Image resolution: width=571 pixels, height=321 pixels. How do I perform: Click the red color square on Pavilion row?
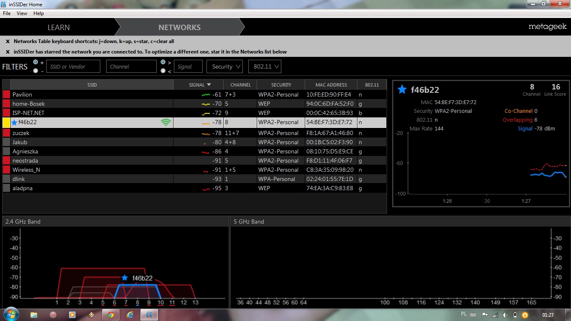coord(6,95)
